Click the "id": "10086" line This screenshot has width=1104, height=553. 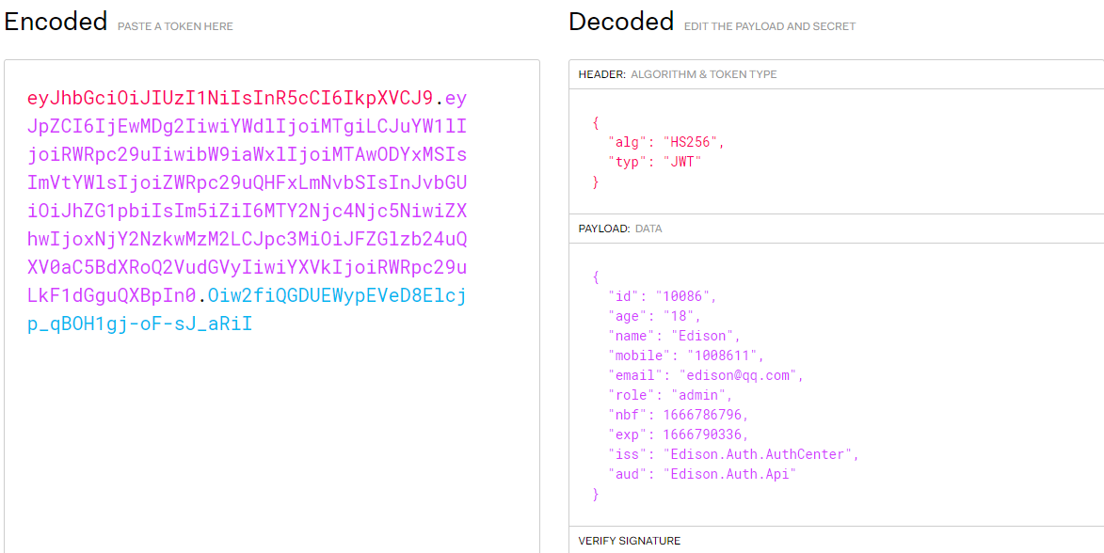point(663,297)
